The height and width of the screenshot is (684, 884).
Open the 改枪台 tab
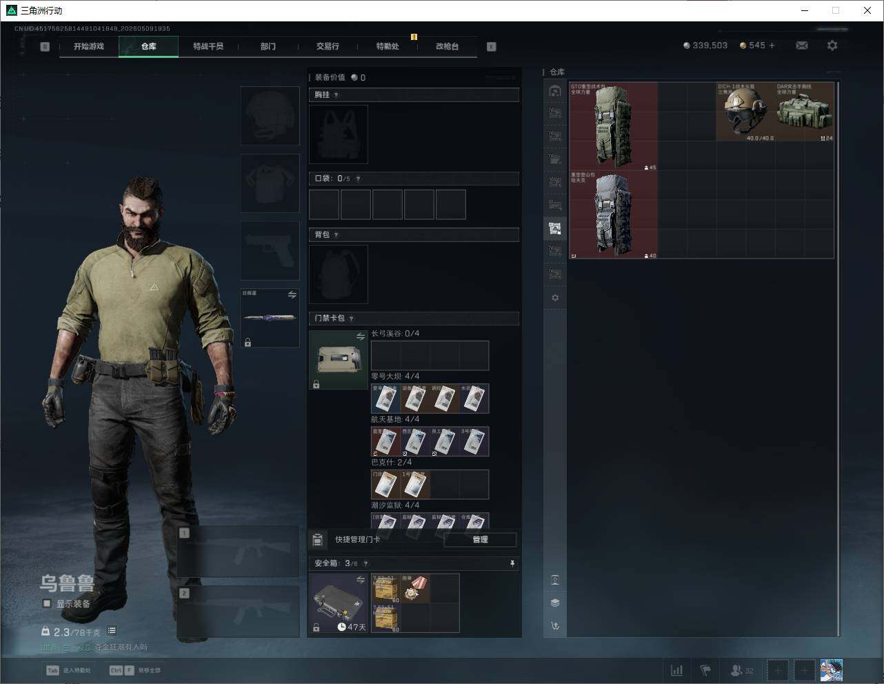pyautogui.click(x=447, y=46)
